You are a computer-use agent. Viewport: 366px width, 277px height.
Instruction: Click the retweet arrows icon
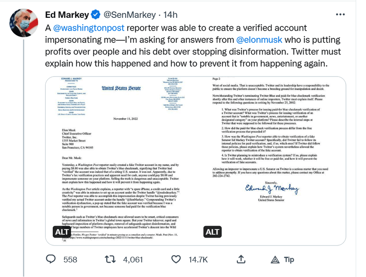(x=110, y=260)
